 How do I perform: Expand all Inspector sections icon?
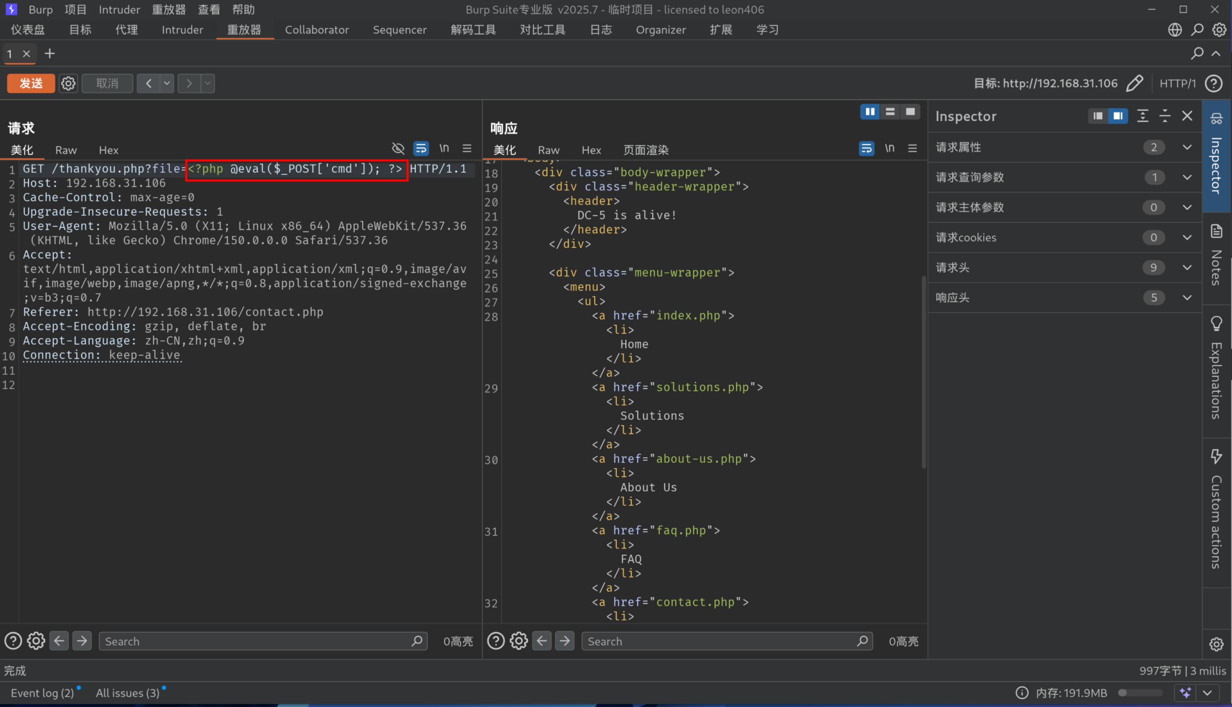coord(1142,116)
